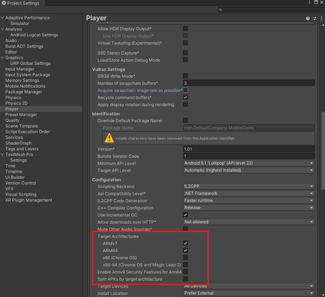
Task: Uncheck the ARM64 architecture
Action: (x=185, y=250)
